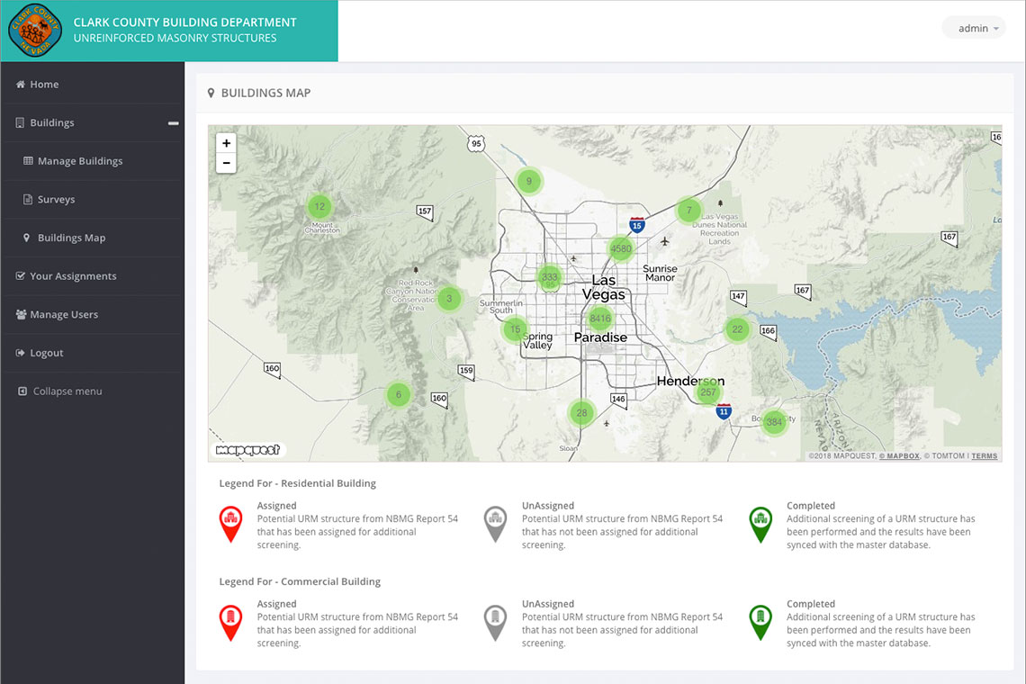Click the cluster marker labeled 8416
The image size is (1026, 684).
click(x=600, y=319)
